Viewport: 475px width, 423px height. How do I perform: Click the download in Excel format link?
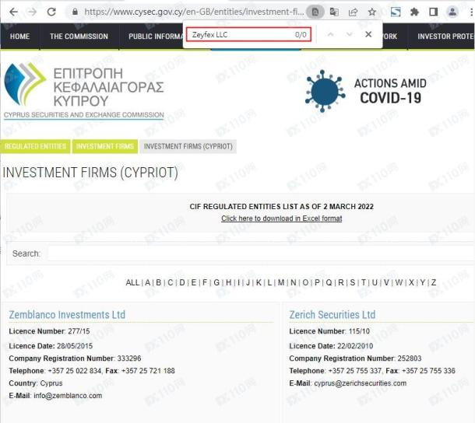(281, 218)
